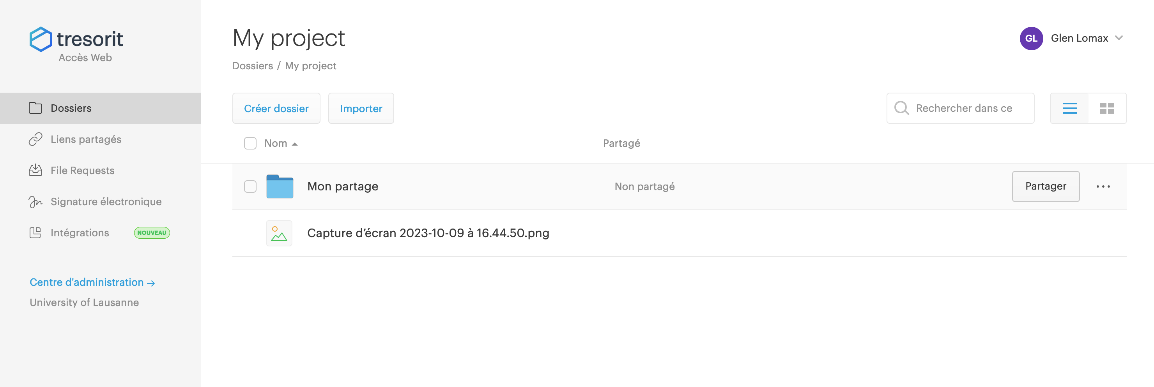Open the Mon partage folder icon

coord(280,186)
